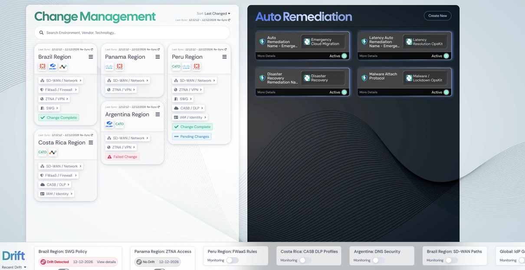Open More Details on Malware Attach Protocol card
This screenshot has height=270, width=525.
point(368,92)
